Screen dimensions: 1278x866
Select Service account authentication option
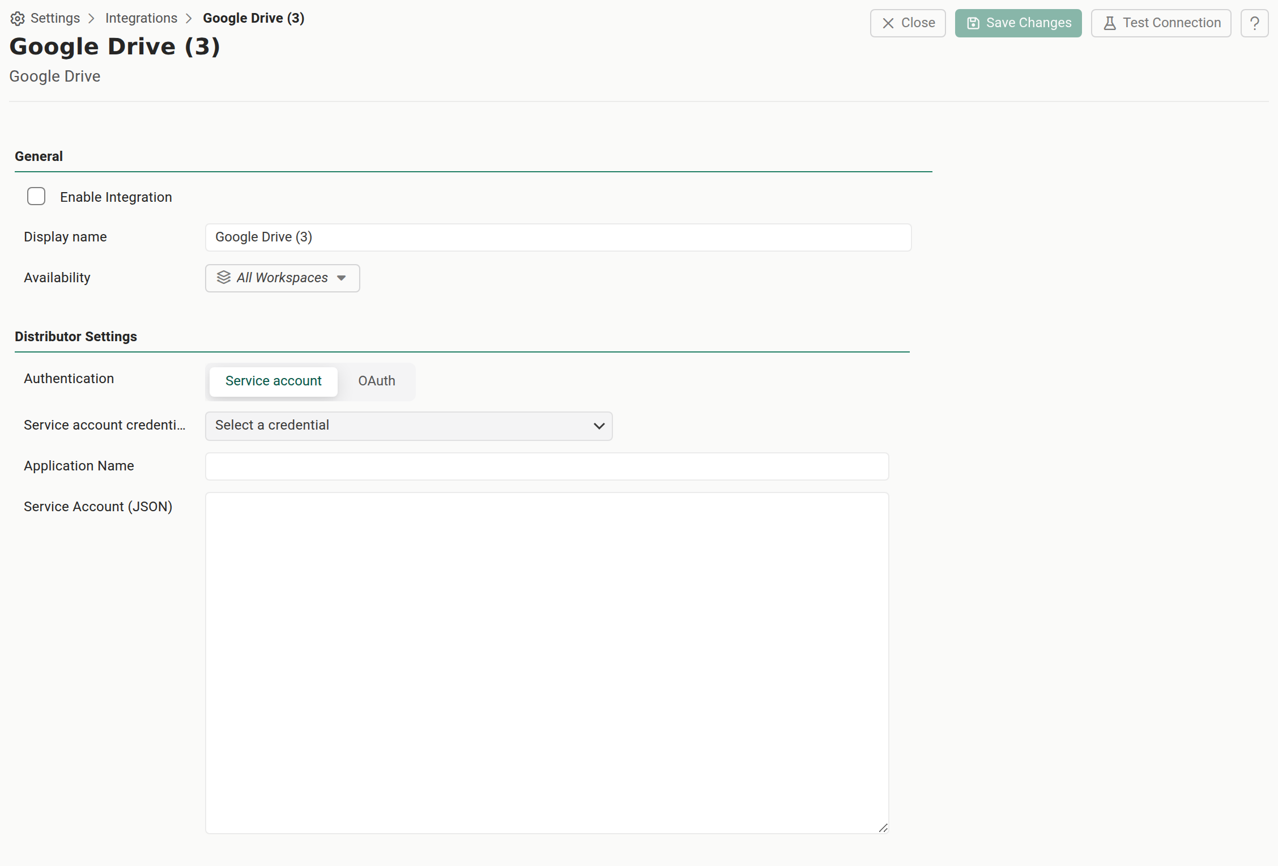(x=274, y=381)
